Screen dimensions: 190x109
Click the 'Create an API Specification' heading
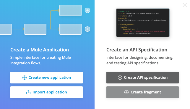click(137, 50)
